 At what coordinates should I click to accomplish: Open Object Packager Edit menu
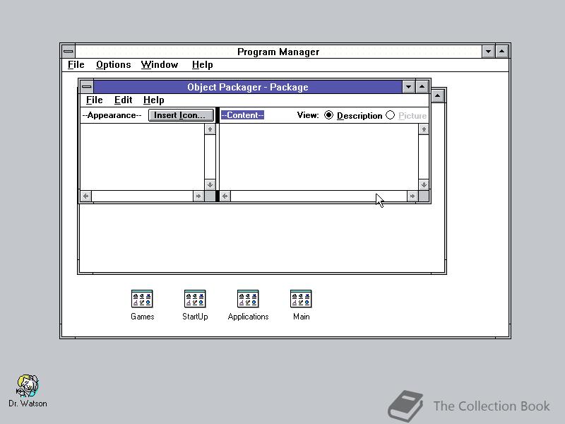point(123,100)
